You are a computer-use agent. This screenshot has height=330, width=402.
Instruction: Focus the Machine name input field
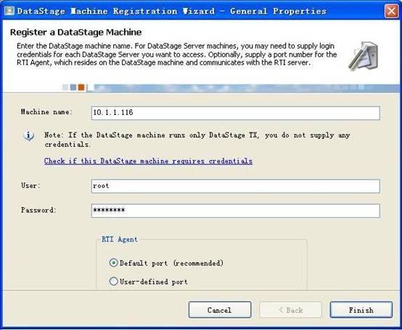236,113
